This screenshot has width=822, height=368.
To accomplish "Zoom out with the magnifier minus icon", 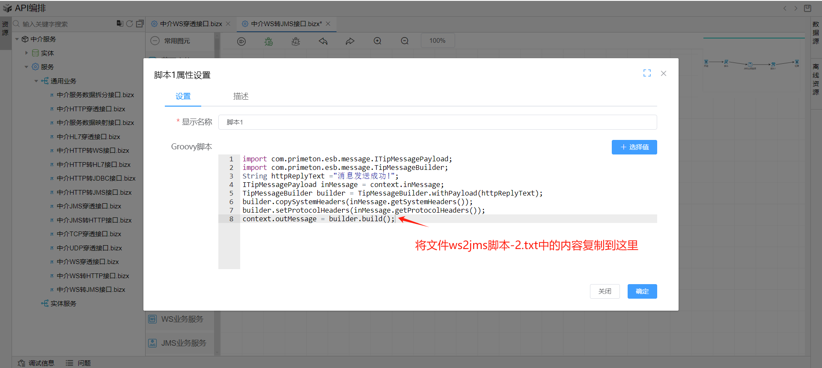I will (x=405, y=41).
